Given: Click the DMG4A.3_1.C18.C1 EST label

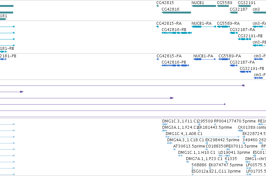Looking at the screenshot, I should pos(186,140).
